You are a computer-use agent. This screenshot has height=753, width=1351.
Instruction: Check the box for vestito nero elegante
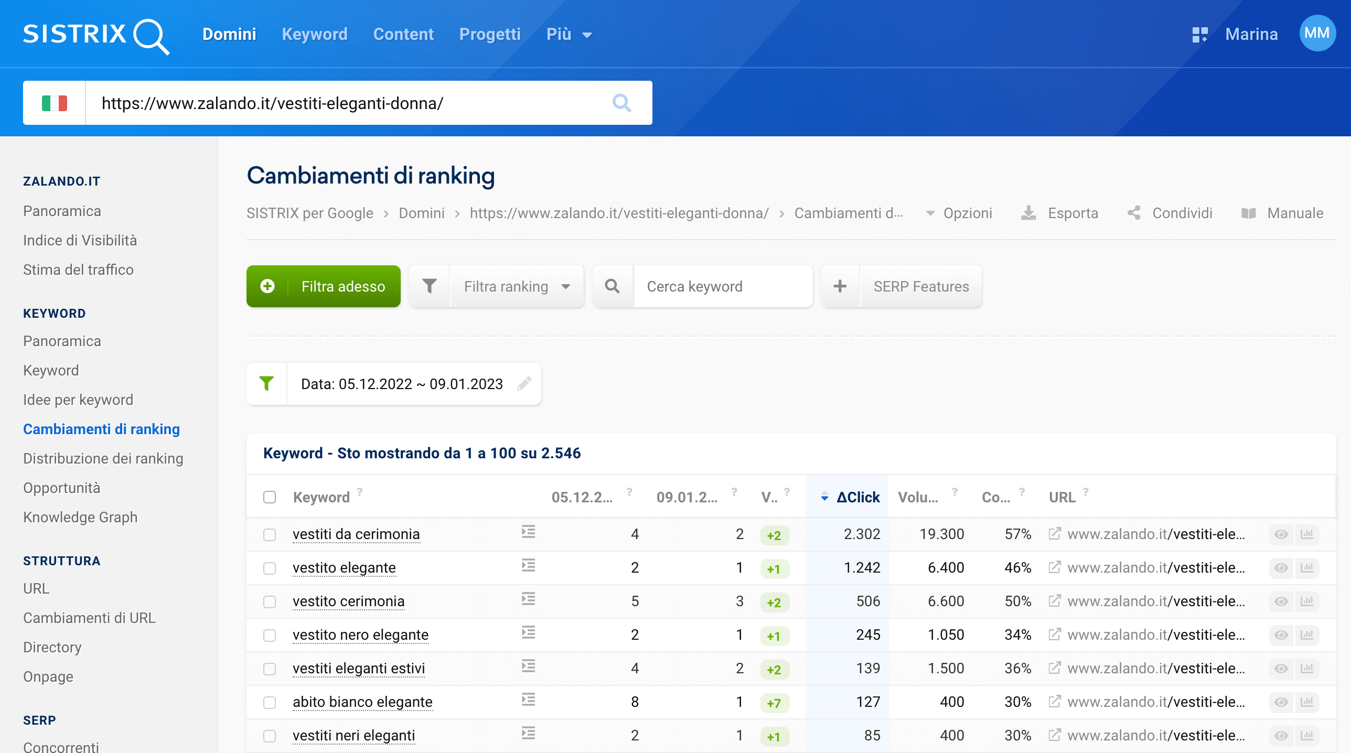click(270, 636)
